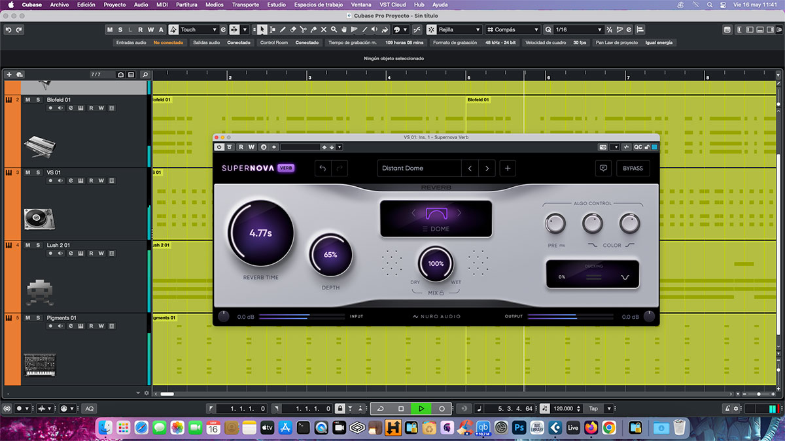Click the Reverb Time knob showing 4.77s
The height and width of the screenshot is (441, 785).
click(x=261, y=233)
